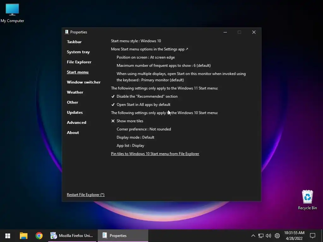The height and width of the screenshot is (242, 323).
Task: Toggle Open Start in All apps by default
Action: 141,105
